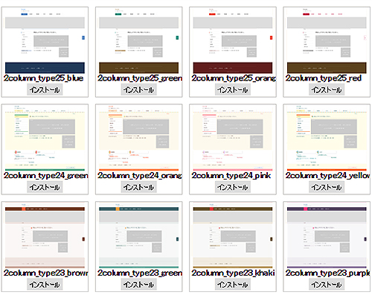View the 2column_type23_brown preview thumbnail
The width and height of the screenshot is (372, 298).
coord(45,235)
